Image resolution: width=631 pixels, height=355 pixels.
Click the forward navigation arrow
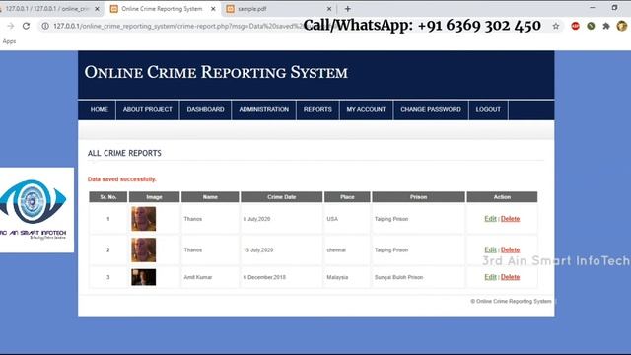click(11, 26)
